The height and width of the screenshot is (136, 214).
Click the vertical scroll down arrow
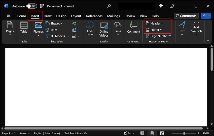pos(212,124)
